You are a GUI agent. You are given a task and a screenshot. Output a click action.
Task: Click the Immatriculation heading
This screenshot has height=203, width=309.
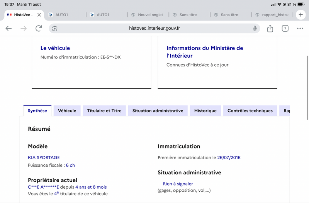pyautogui.click(x=179, y=146)
